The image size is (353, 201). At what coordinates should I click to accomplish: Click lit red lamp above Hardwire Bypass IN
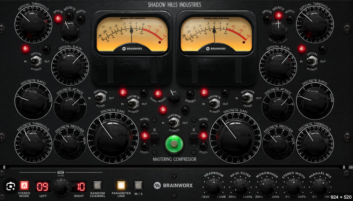pos(163,110)
